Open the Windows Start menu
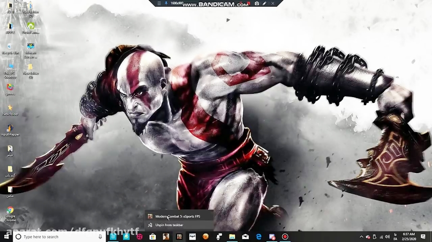 pos(6,237)
